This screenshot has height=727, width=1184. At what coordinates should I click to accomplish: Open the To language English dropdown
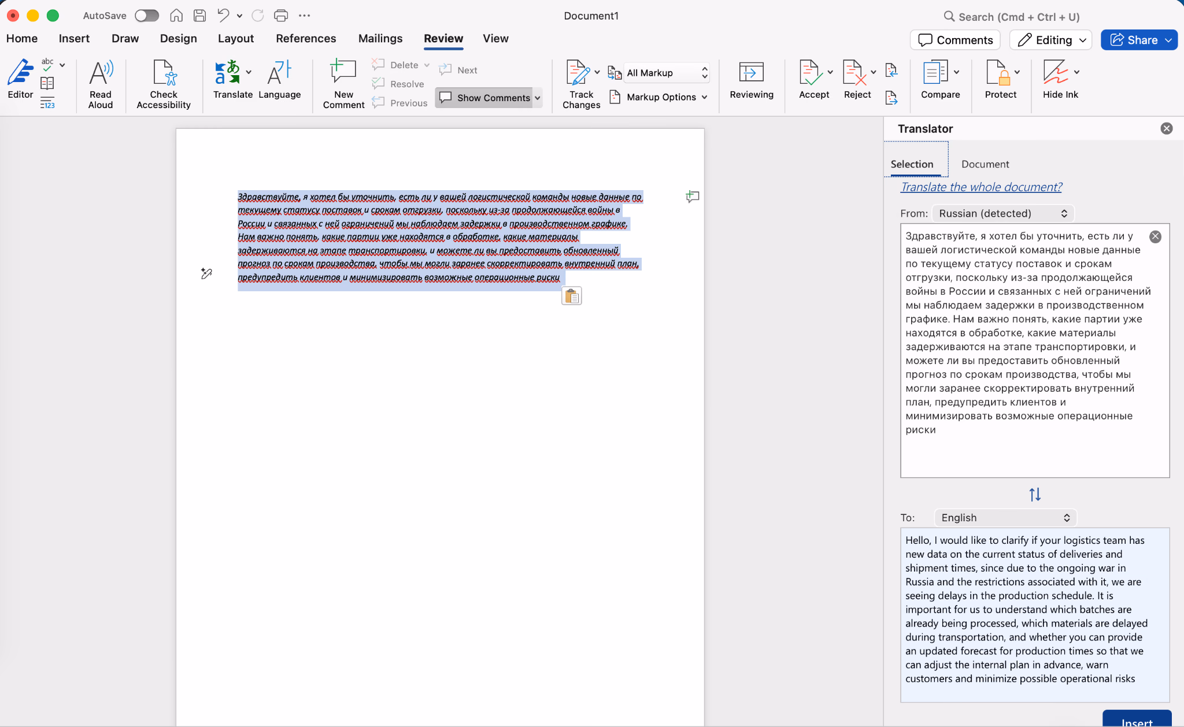(1005, 518)
